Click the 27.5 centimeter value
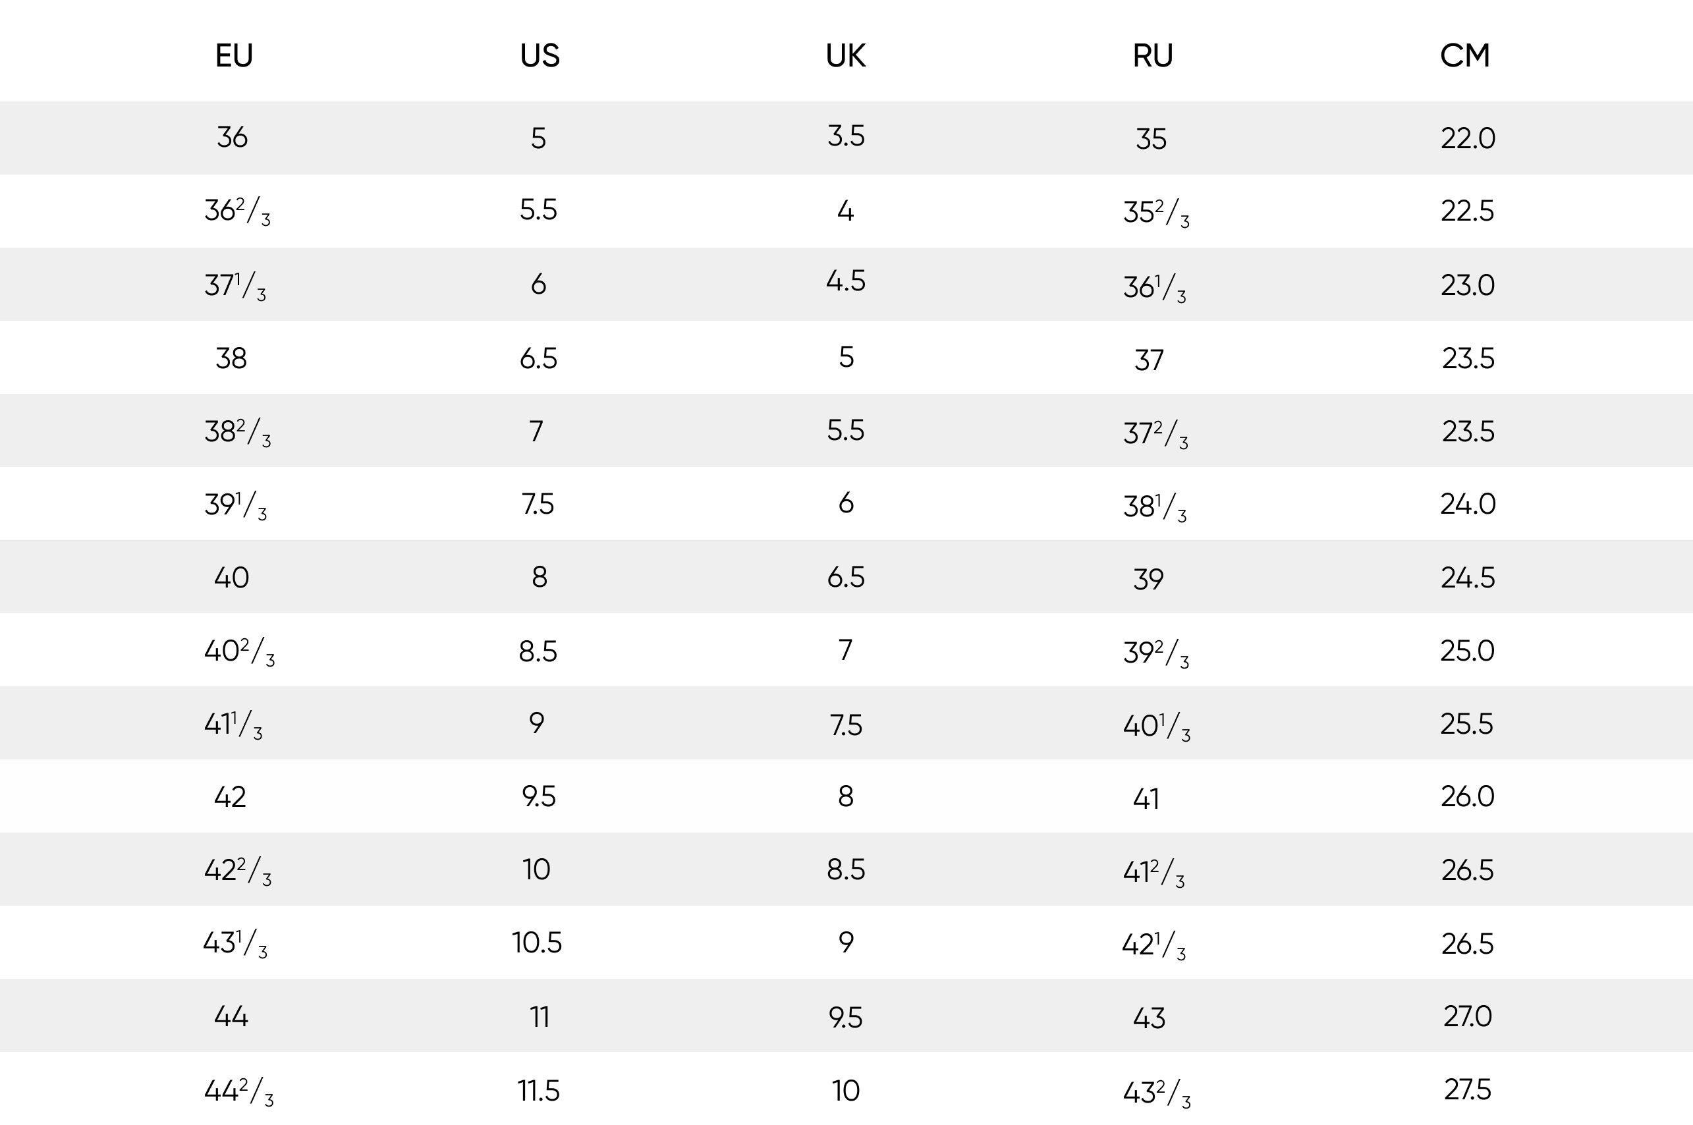The image size is (1693, 1125). (x=1467, y=1090)
